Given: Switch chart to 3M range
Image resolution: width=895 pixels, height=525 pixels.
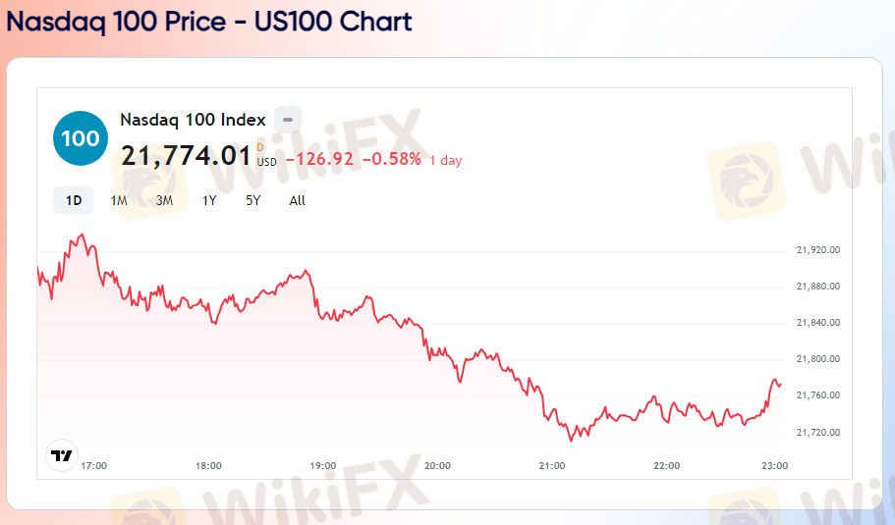Looking at the screenshot, I should pos(164,200).
